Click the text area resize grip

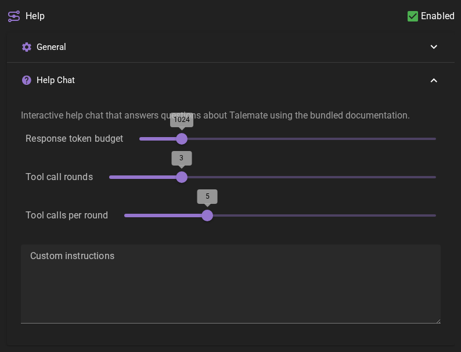click(x=438, y=321)
